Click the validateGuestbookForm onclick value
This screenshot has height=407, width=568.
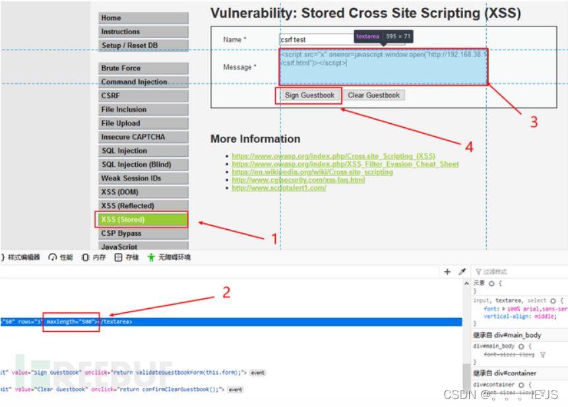(x=179, y=373)
